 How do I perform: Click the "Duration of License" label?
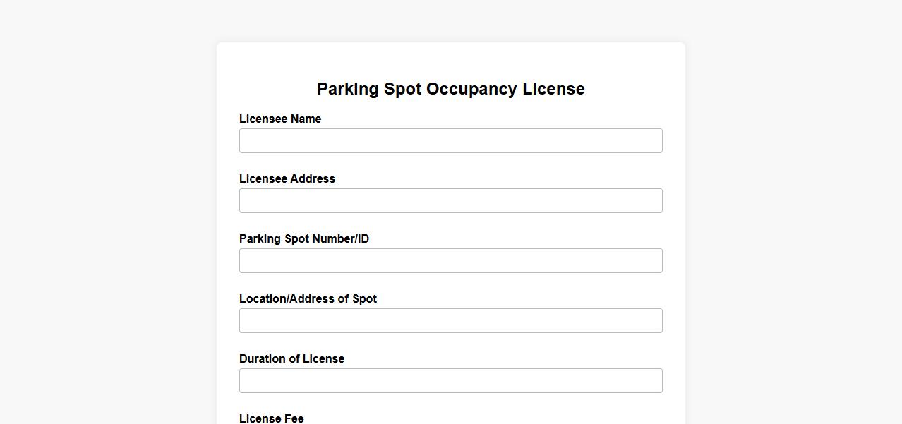(291, 359)
